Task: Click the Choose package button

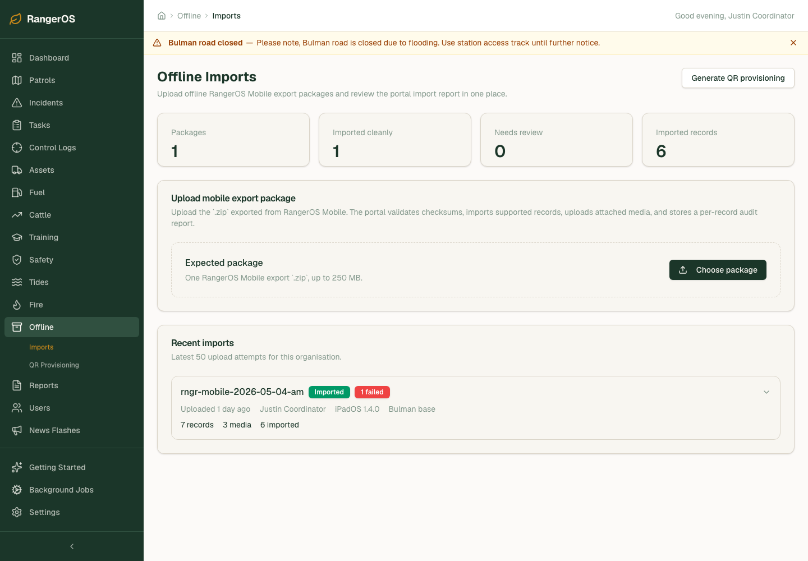Action: point(718,270)
